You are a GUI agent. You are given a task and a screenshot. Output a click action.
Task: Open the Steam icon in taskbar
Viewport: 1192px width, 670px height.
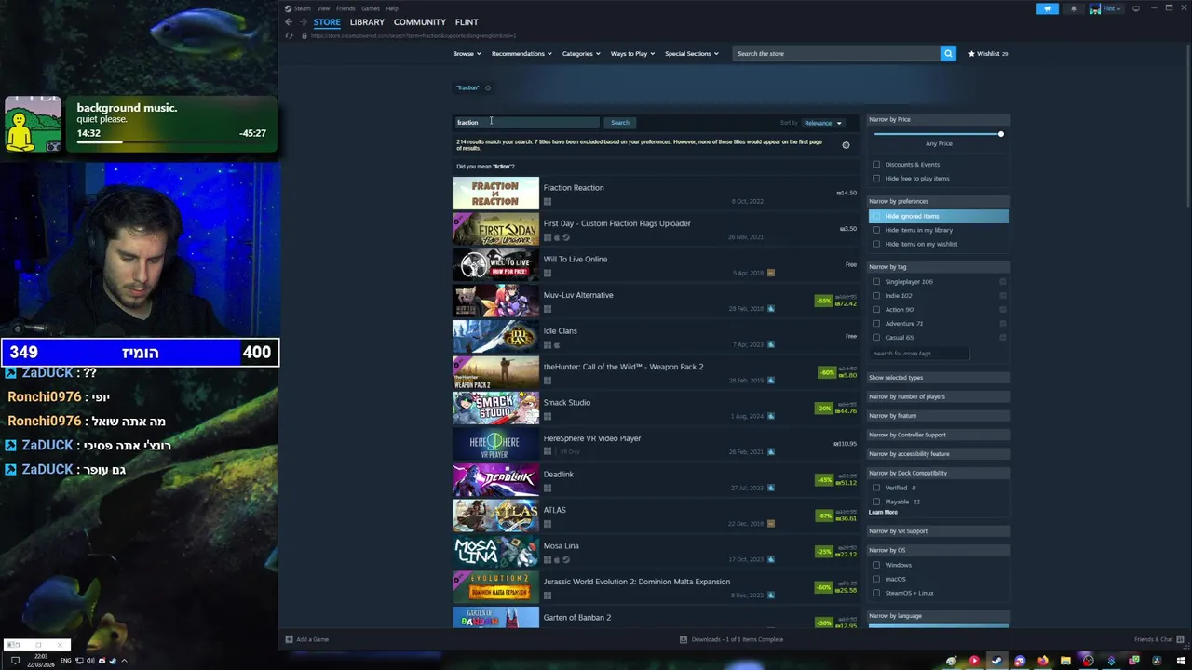(x=996, y=661)
